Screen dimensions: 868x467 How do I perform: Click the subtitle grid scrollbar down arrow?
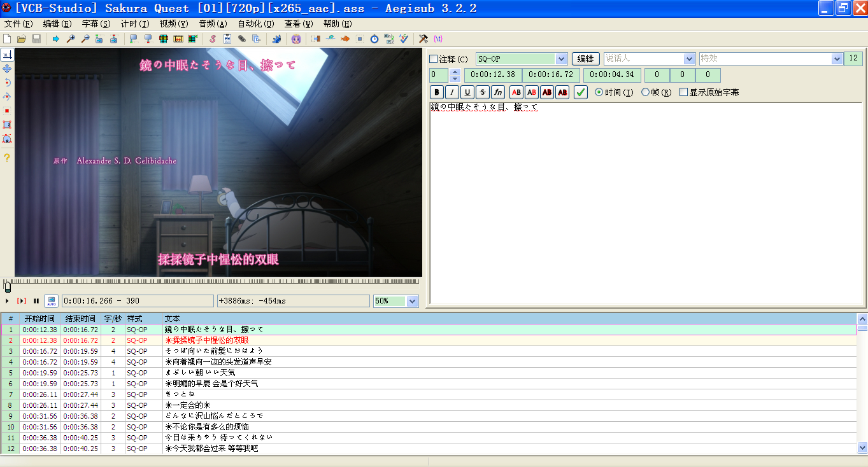pyautogui.click(x=862, y=448)
